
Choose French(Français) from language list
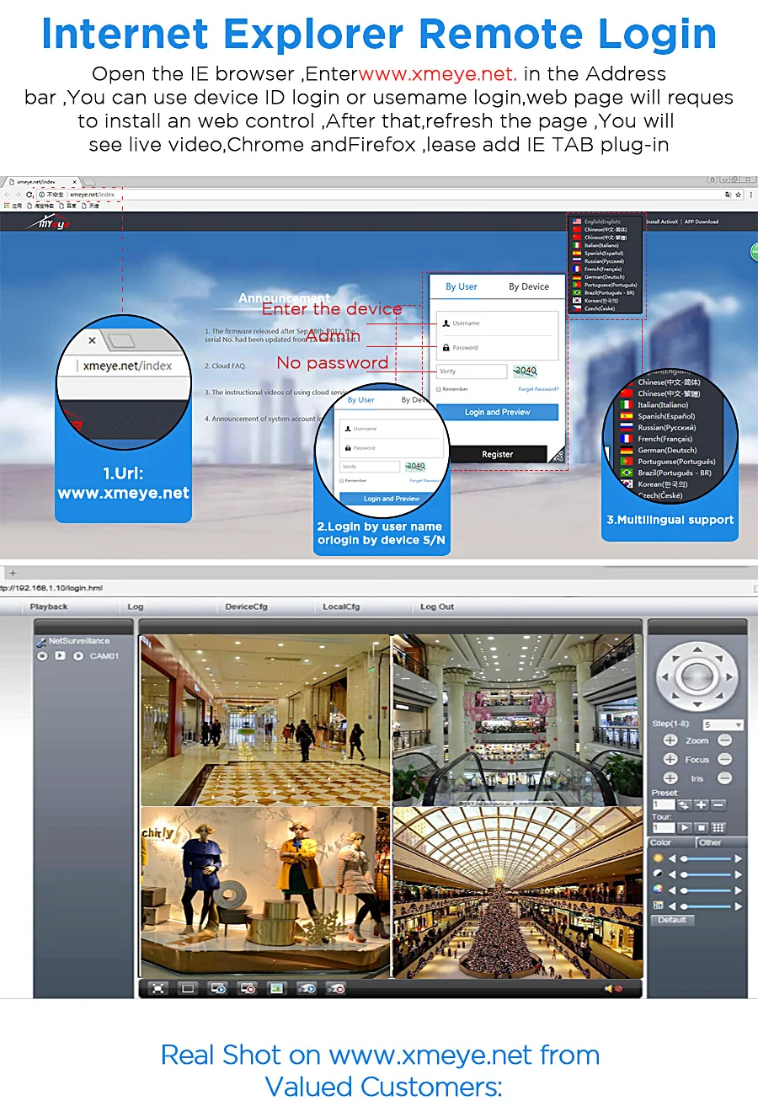(603, 269)
